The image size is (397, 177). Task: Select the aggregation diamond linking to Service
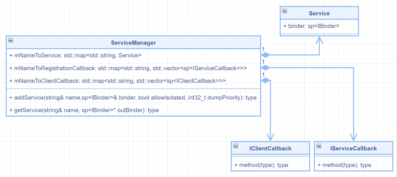click(x=265, y=55)
